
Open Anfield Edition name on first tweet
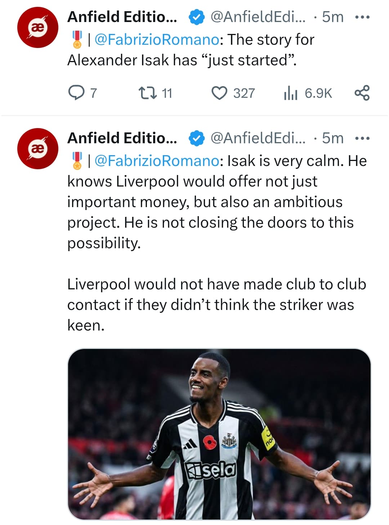(x=122, y=17)
